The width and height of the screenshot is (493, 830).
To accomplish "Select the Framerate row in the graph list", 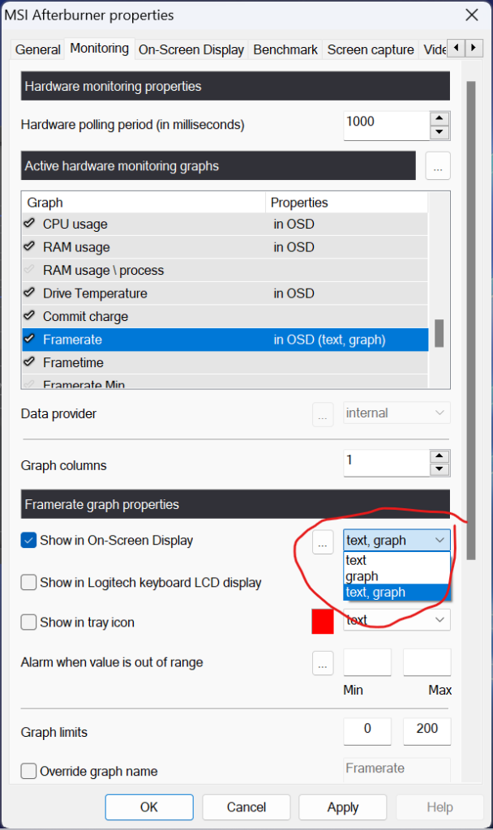I will point(225,340).
